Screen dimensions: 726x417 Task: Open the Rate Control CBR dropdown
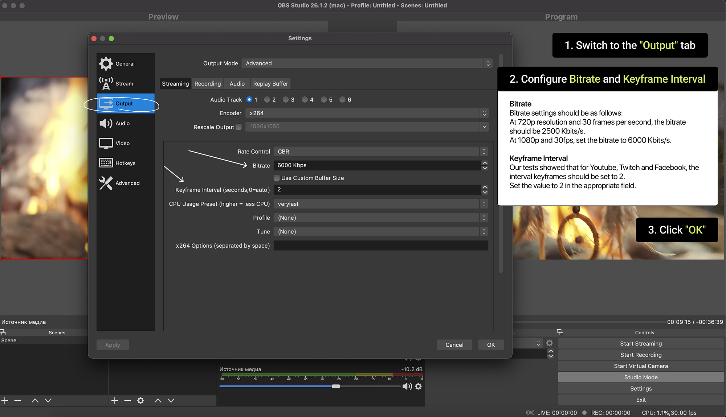pos(380,152)
